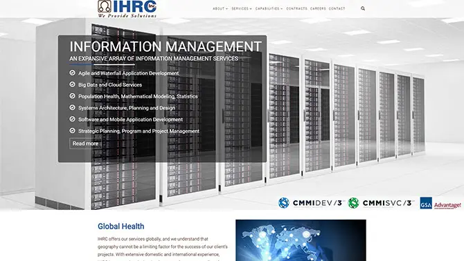464x261 pixels.
Task: Select 'Strategic Planning, Program and Project Management' text
Action: click(139, 131)
